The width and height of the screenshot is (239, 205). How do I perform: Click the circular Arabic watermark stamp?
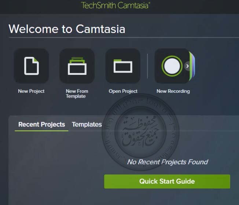pos(141,132)
